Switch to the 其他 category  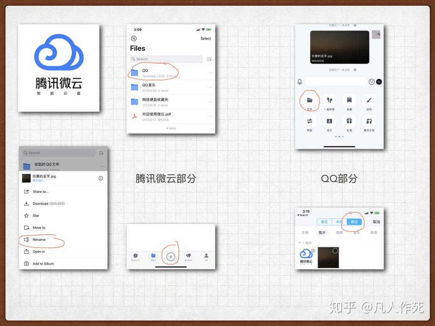(373, 233)
